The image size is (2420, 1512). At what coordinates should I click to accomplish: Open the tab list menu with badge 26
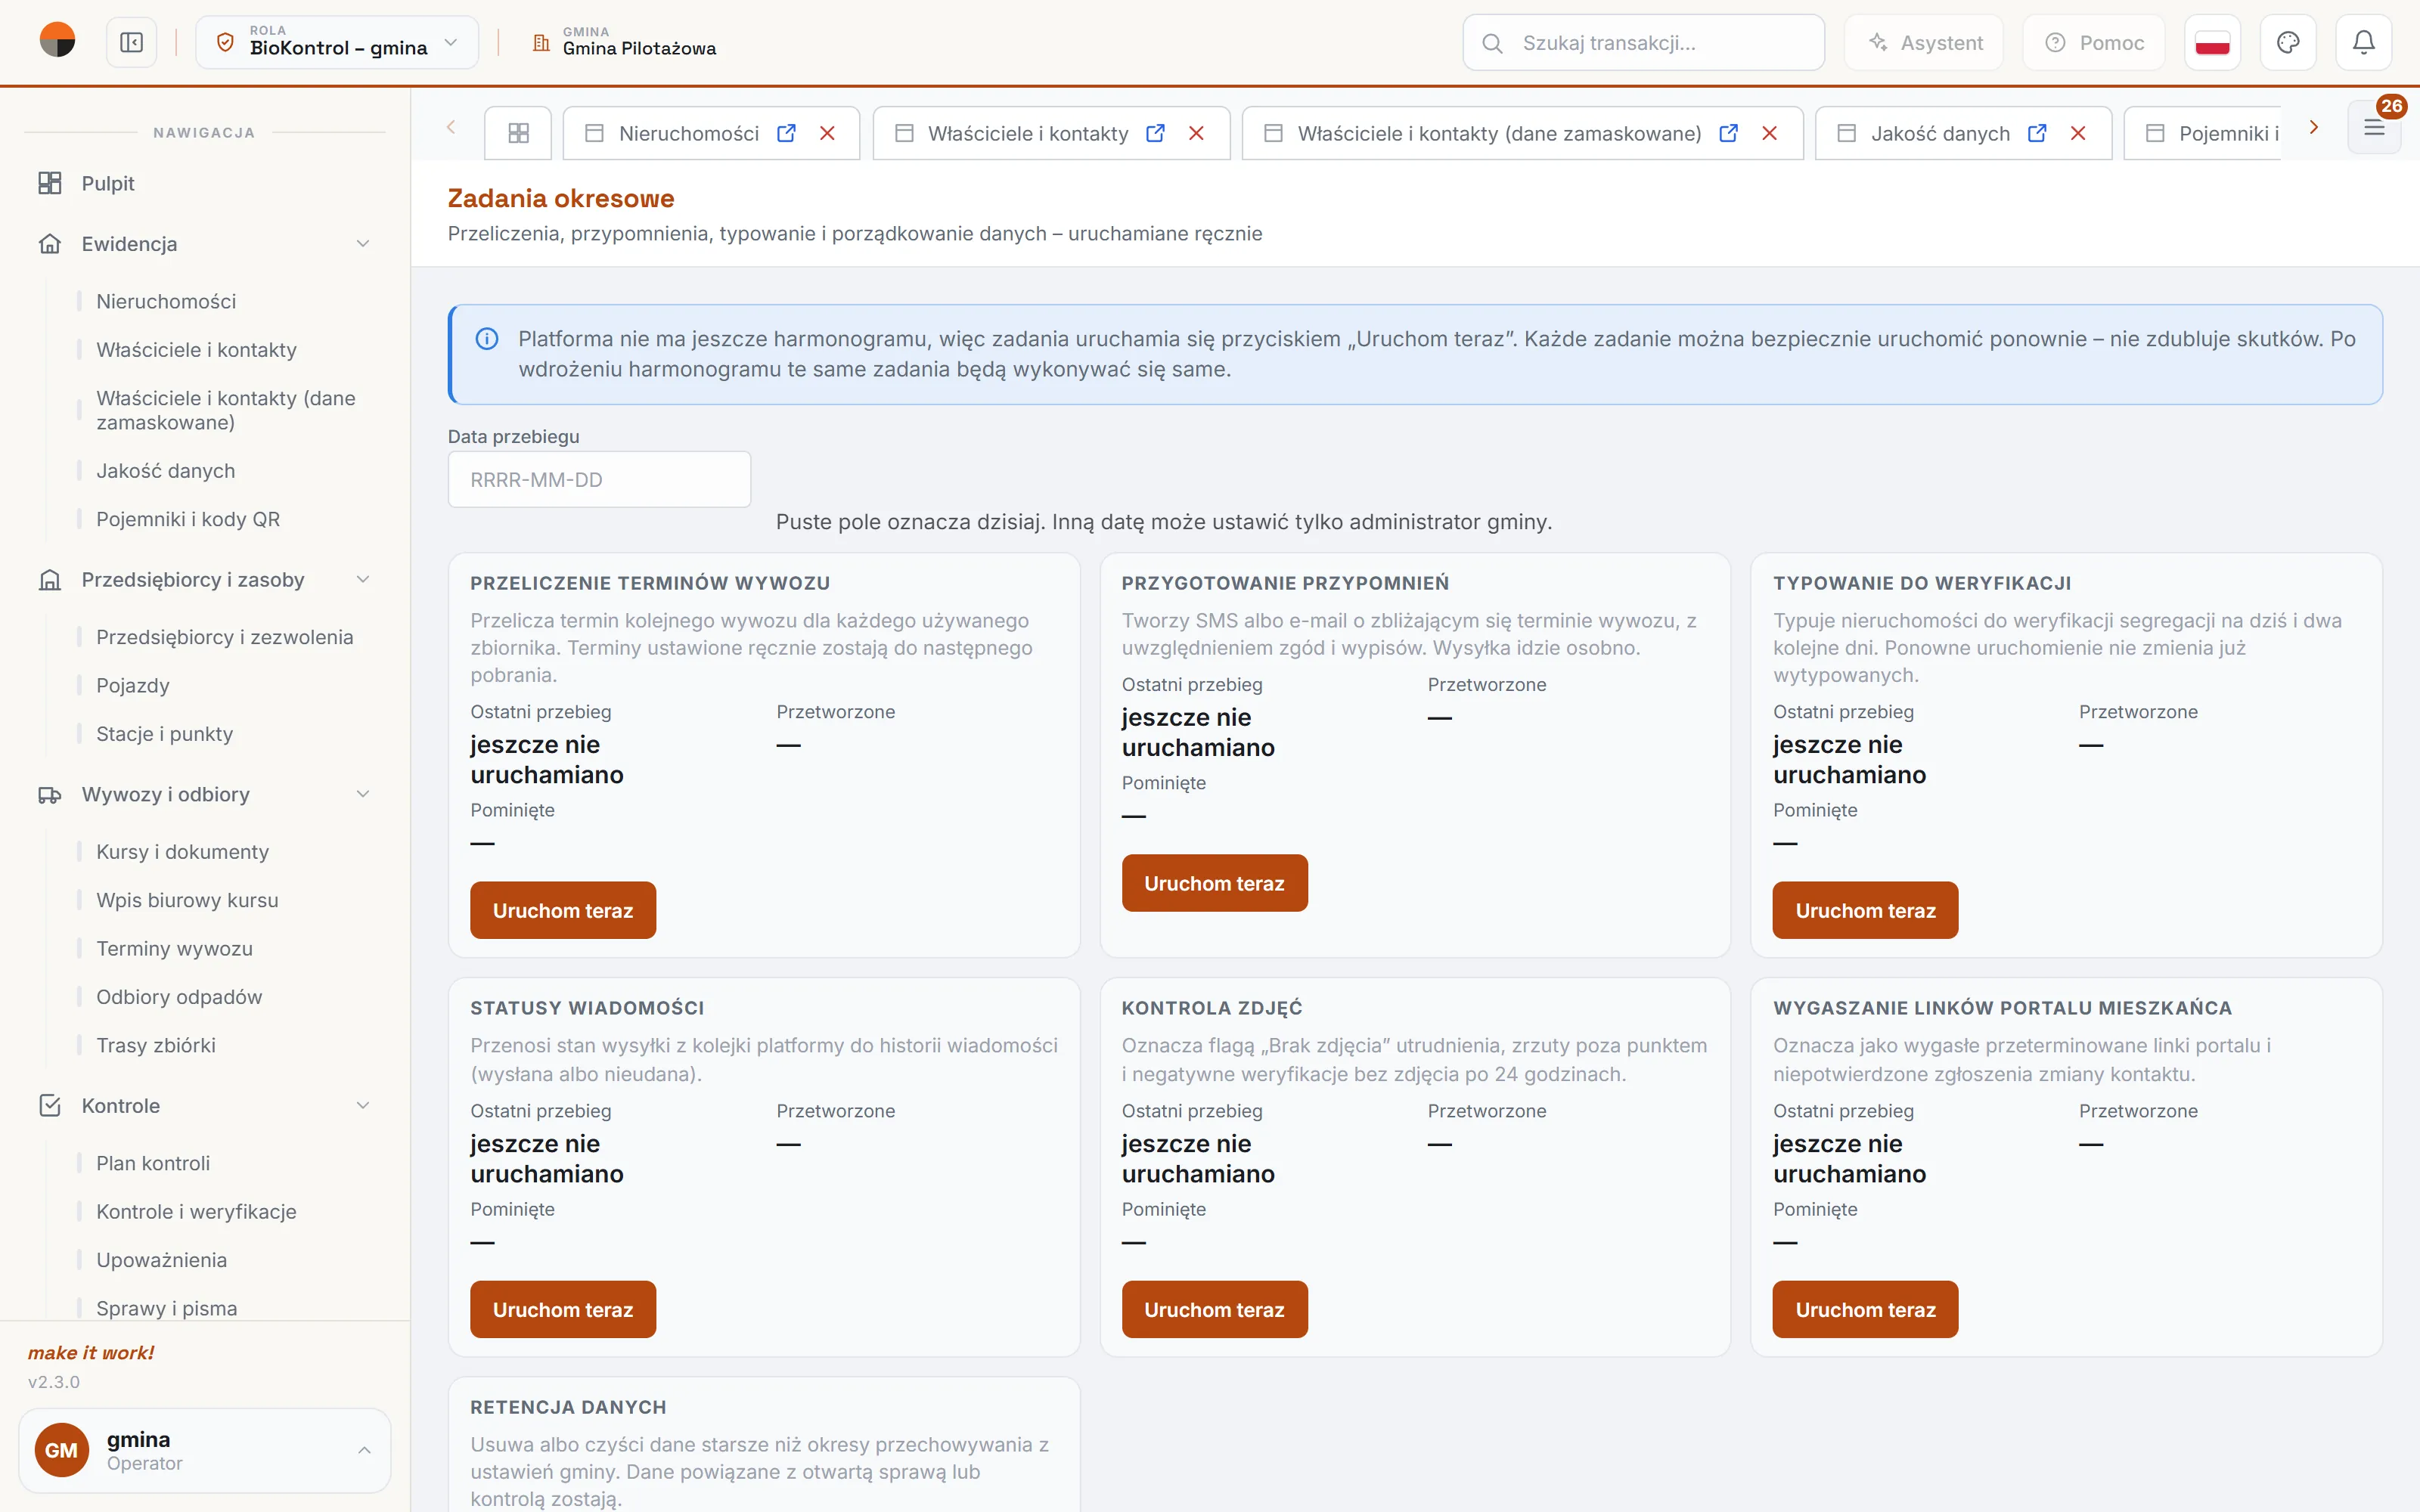2374,128
